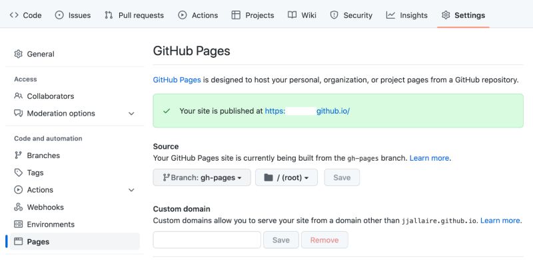Open the Issues tab
533x261 pixels.
click(73, 15)
